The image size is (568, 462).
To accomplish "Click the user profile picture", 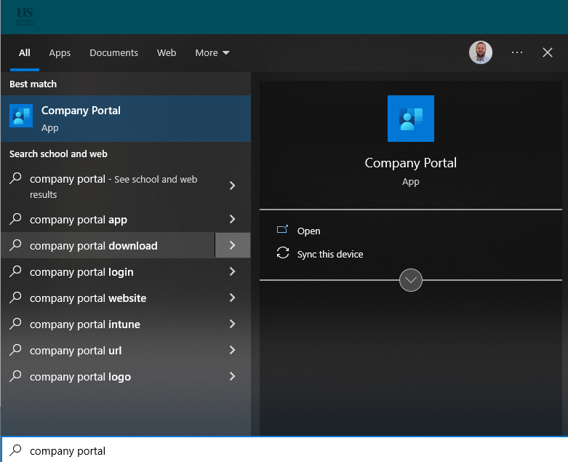I will pos(480,52).
